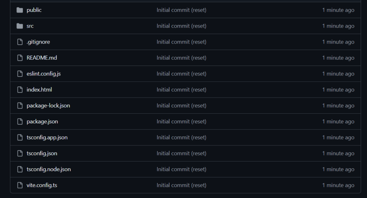Click the file icon beside package.json
367x198 pixels.
[20, 122]
